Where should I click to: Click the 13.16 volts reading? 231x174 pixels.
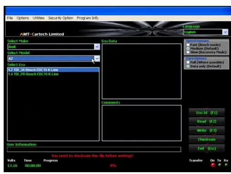tap(12, 165)
